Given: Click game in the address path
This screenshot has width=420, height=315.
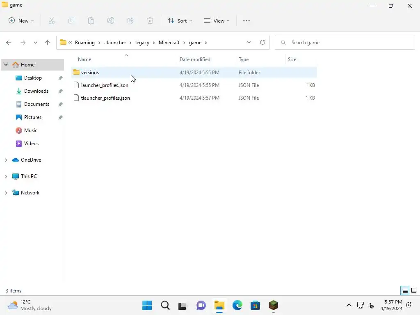Looking at the screenshot, I should tap(195, 43).
